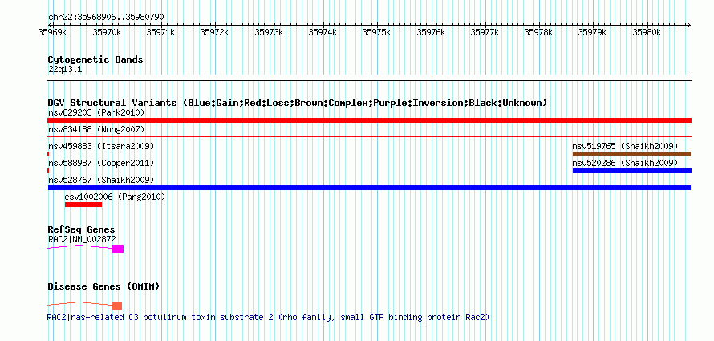714x341 pixels.
Task: Click the 35970k tick on the ruler
Action: click(107, 32)
